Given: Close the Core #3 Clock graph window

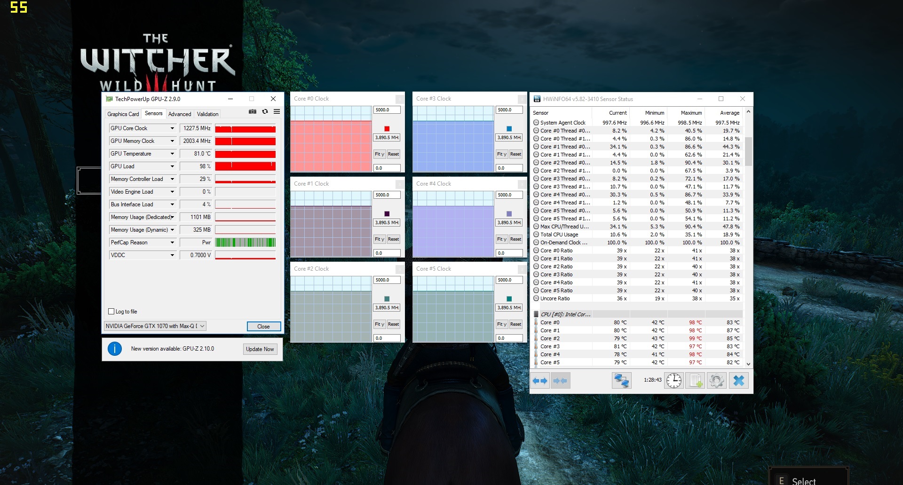Looking at the screenshot, I should 522,99.
